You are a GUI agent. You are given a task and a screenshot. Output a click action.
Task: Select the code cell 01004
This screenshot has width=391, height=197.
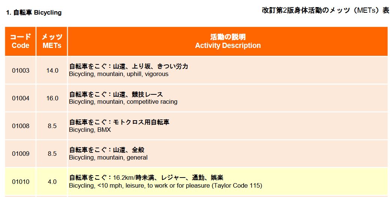21,98
